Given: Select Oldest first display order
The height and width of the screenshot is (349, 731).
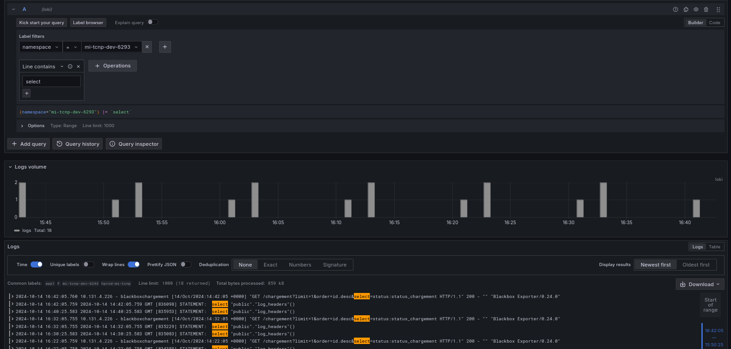Looking at the screenshot, I should click(695, 265).
